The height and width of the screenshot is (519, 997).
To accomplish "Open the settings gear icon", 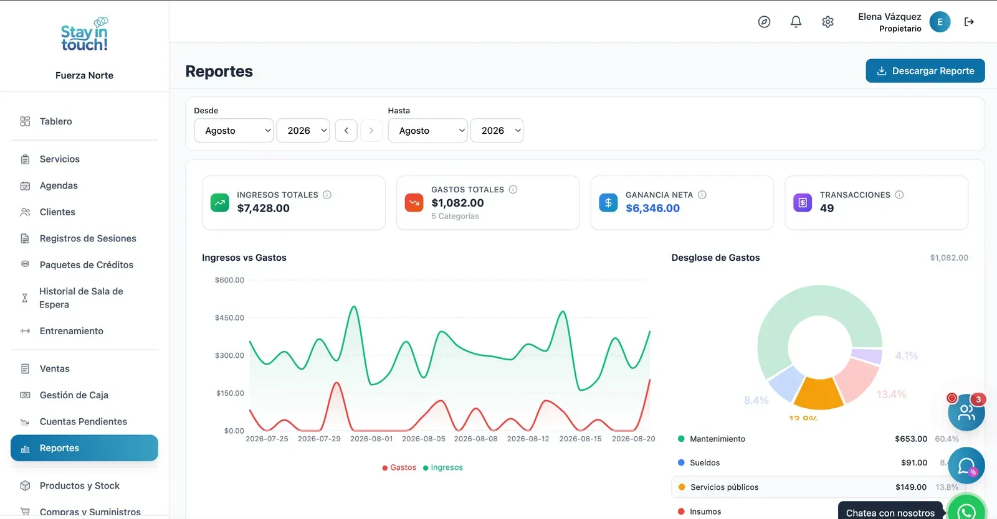I will (x=828, y=22).
